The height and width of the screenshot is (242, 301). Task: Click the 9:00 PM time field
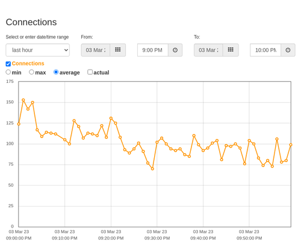coord(153,50)
